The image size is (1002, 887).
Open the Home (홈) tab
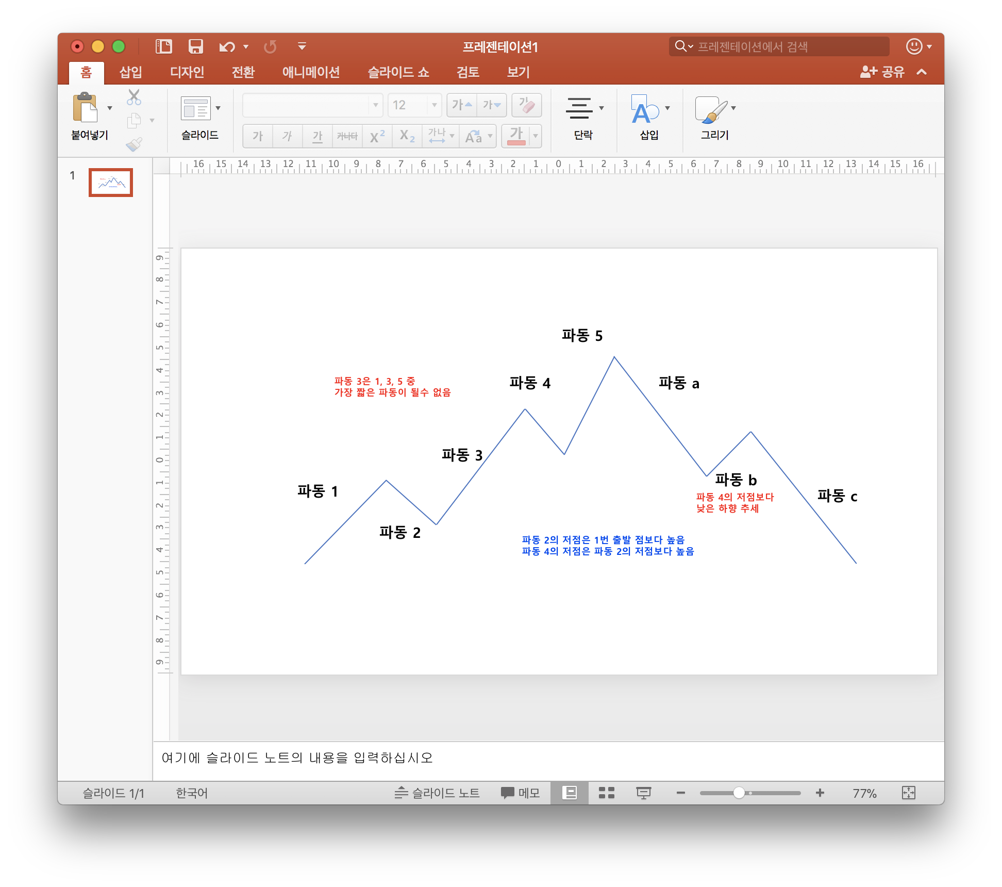coord(86,72)
